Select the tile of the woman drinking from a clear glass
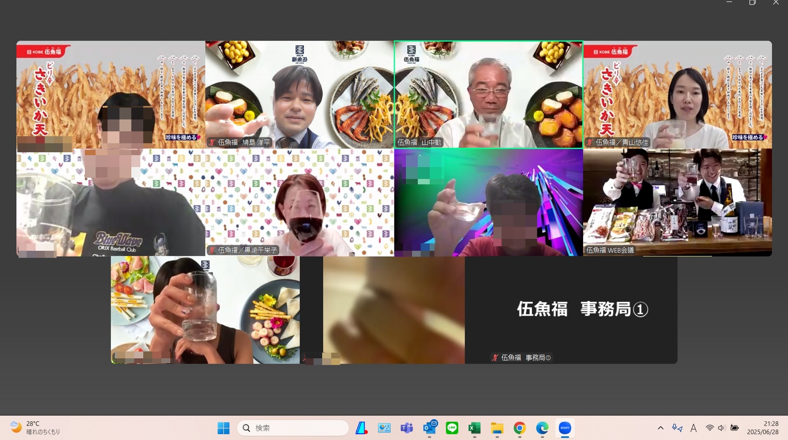The height and width of the screenshot is (440, 788). pos(205,310)
